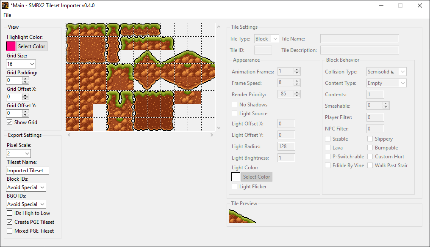
Task: Open the Pixel Scale dropdown
Action: coord(18,154)
